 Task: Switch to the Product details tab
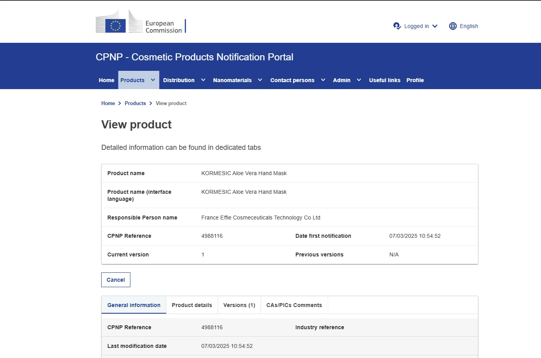pos(192,305)
